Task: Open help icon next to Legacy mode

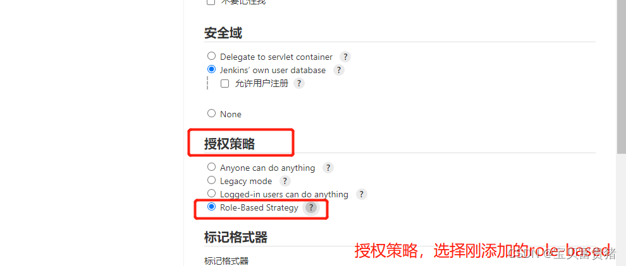Action: click(x=285, y=181)
